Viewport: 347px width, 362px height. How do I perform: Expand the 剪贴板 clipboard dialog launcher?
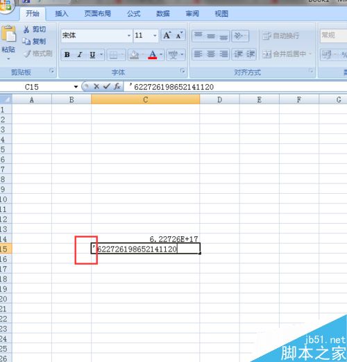(51, 71)
